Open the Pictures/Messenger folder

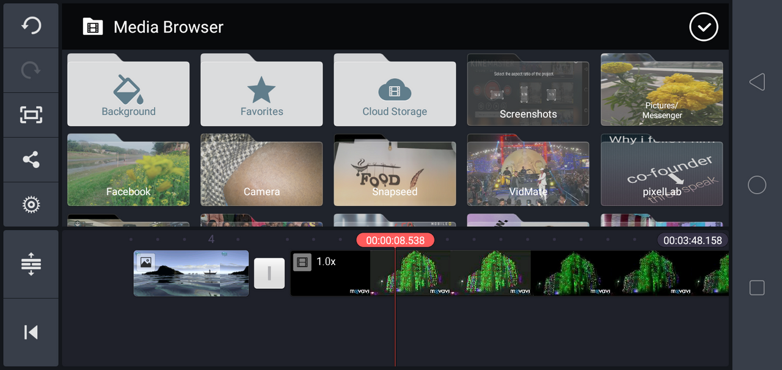[662, 90]
